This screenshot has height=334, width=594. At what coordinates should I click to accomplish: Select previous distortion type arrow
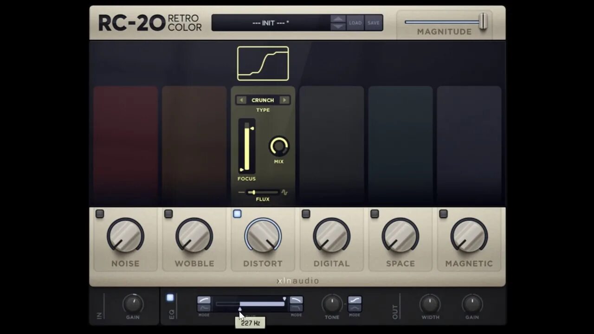241,100
